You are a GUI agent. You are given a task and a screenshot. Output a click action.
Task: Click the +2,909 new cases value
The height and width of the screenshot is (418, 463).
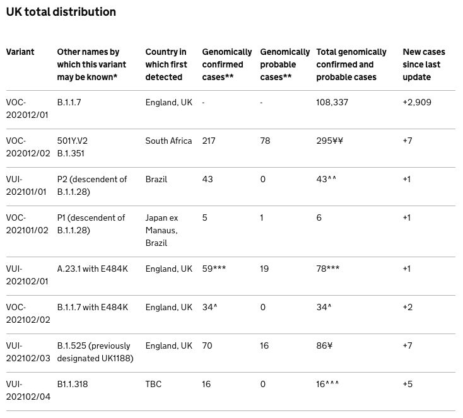417,102
